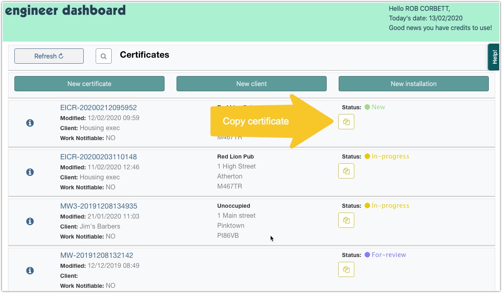
Task: Copy the MW3-20191208134935 certificate
Action: point(346,220)
